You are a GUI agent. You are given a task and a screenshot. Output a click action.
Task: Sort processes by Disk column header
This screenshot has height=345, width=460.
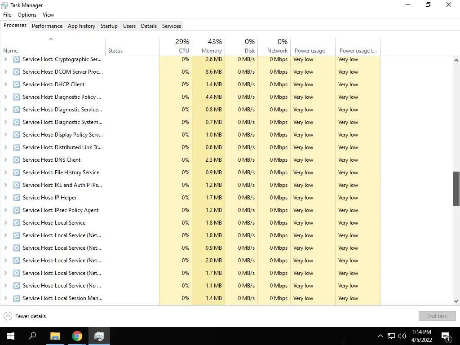241,47
